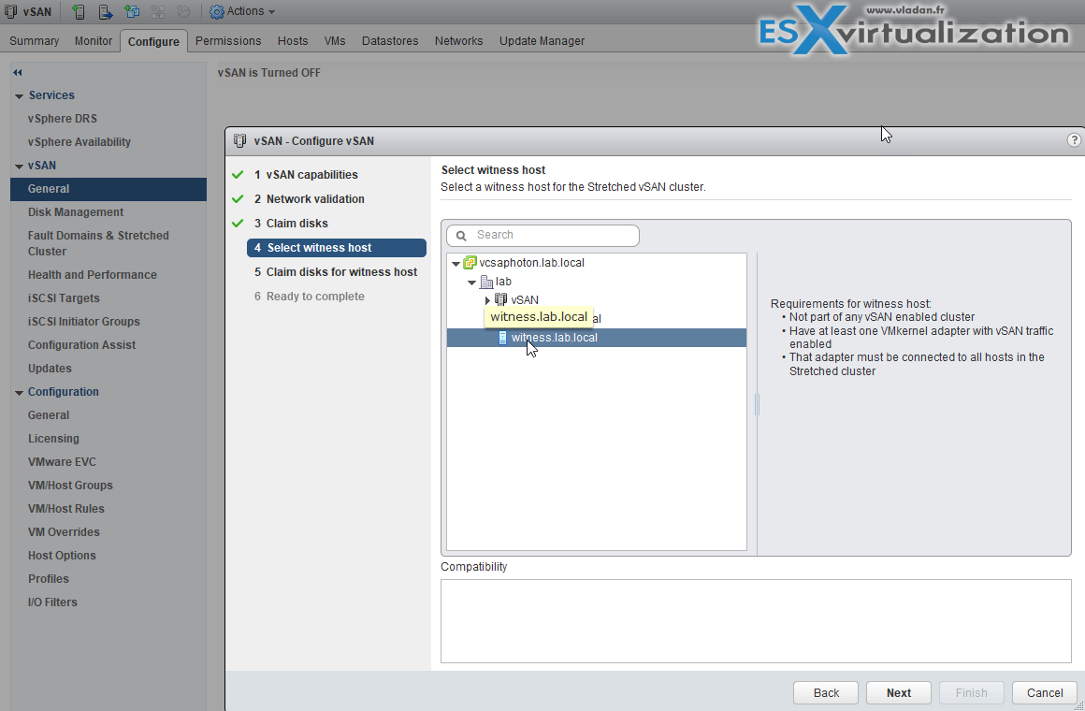Open VM Overrides settings
The height and width of the screenshot is (711, 1085).
coord(64,532)
